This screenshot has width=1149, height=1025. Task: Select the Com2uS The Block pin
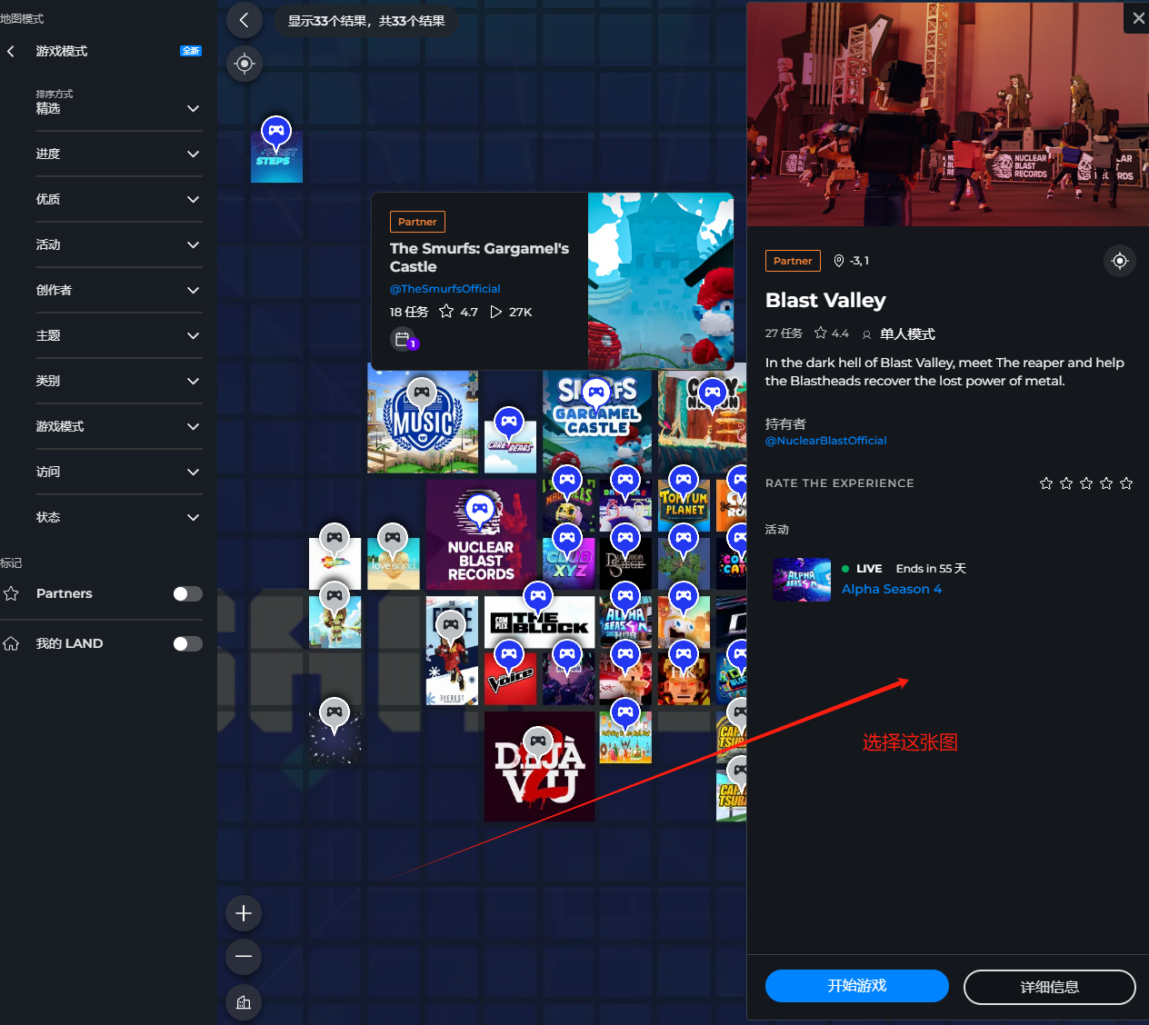pyautogui.click(x=538, y=598)
